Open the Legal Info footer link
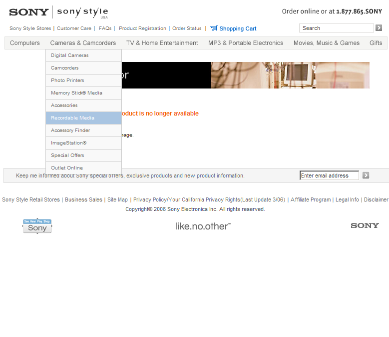The height and width of the screenshot is (337, 389). 348,199
